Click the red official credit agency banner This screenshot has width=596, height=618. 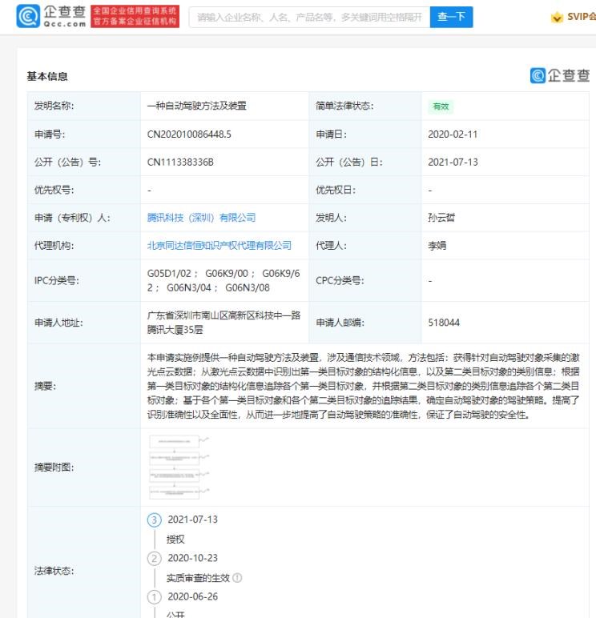[135, 17]
